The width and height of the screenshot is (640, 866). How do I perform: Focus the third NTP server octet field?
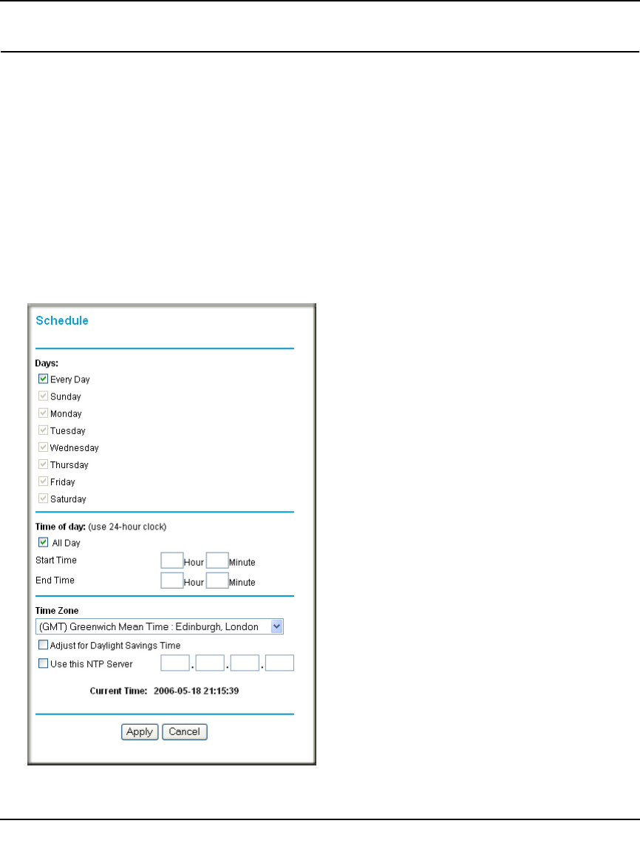pos(245,663)
